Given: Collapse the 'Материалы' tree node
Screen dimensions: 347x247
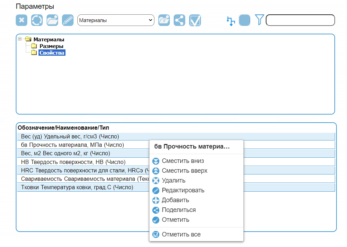Looking at the screenshot, I should pos(20,39).
